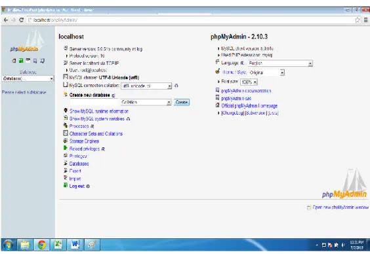Click documentation icon next to MySQL connection collation

pos(176,86)
